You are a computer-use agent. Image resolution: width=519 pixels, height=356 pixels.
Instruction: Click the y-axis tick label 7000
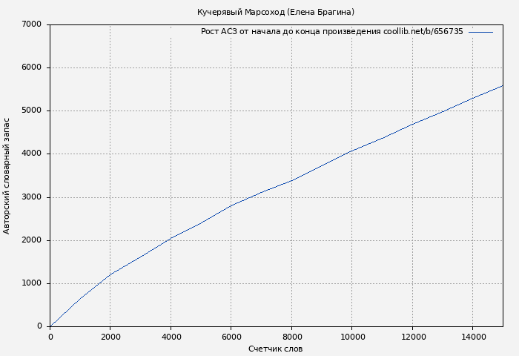[x=32, y=24]
